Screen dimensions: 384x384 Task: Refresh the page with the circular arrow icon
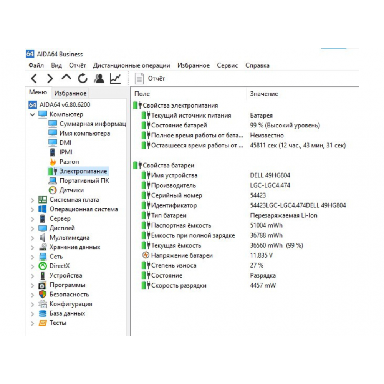pyautogui.click(x=83, y=79)
